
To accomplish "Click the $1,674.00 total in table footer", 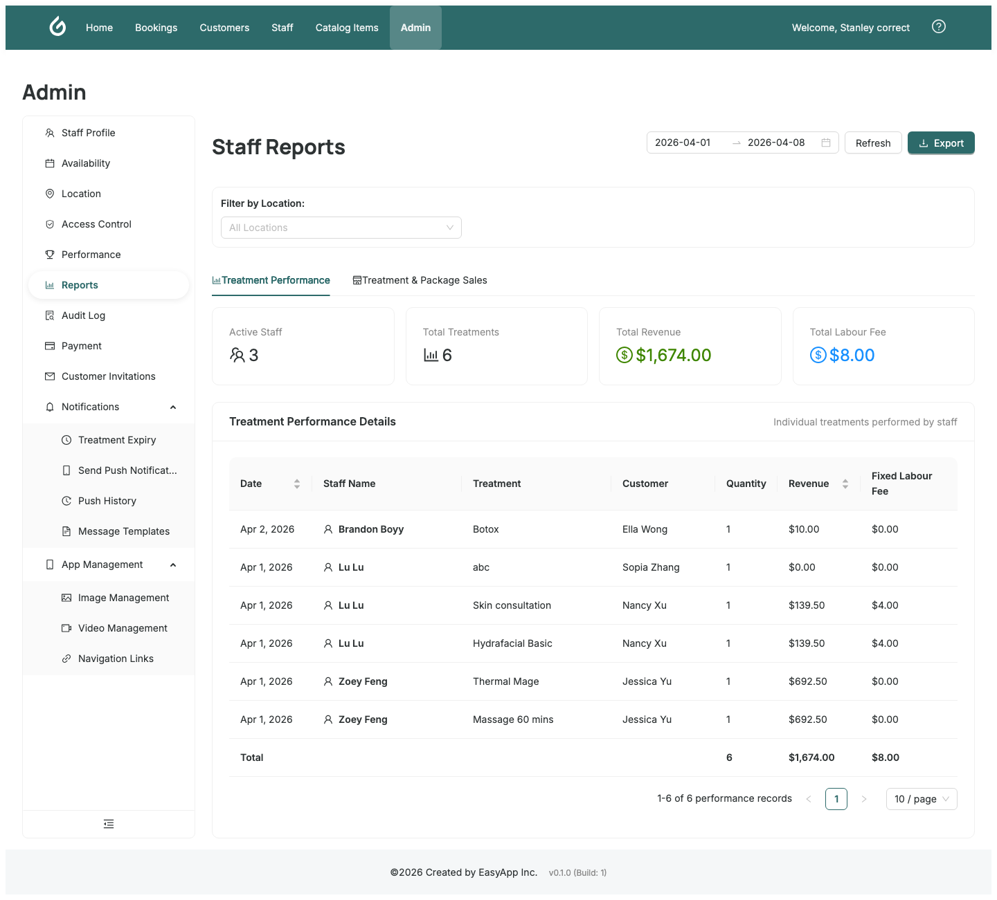I will (811, 757).
